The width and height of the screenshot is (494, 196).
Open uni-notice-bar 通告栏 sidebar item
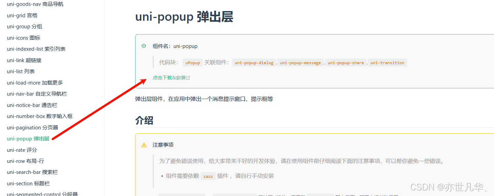(32, 105)
